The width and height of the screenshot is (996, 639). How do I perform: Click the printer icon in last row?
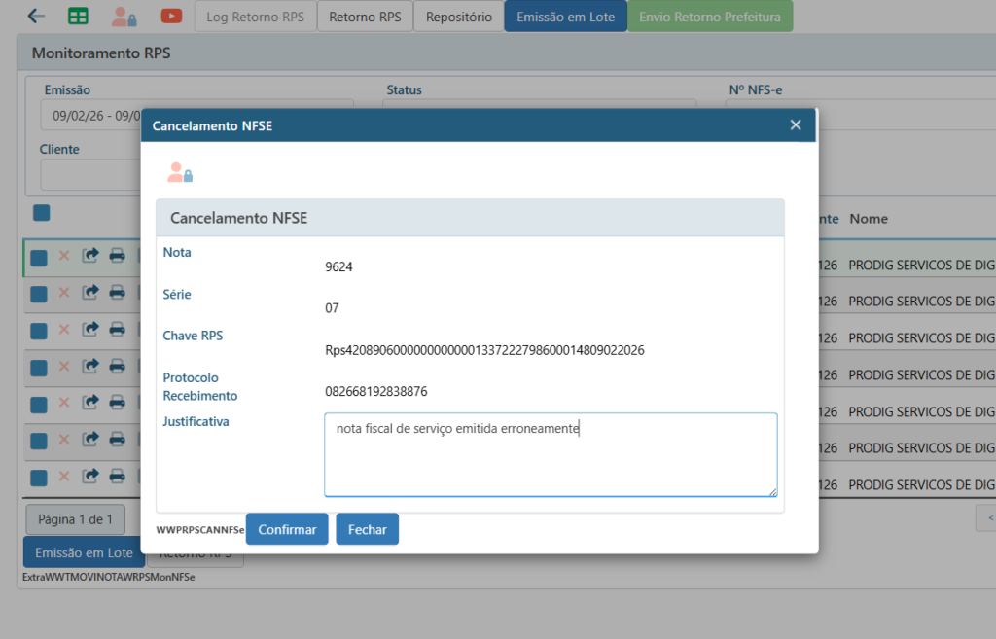117,477
